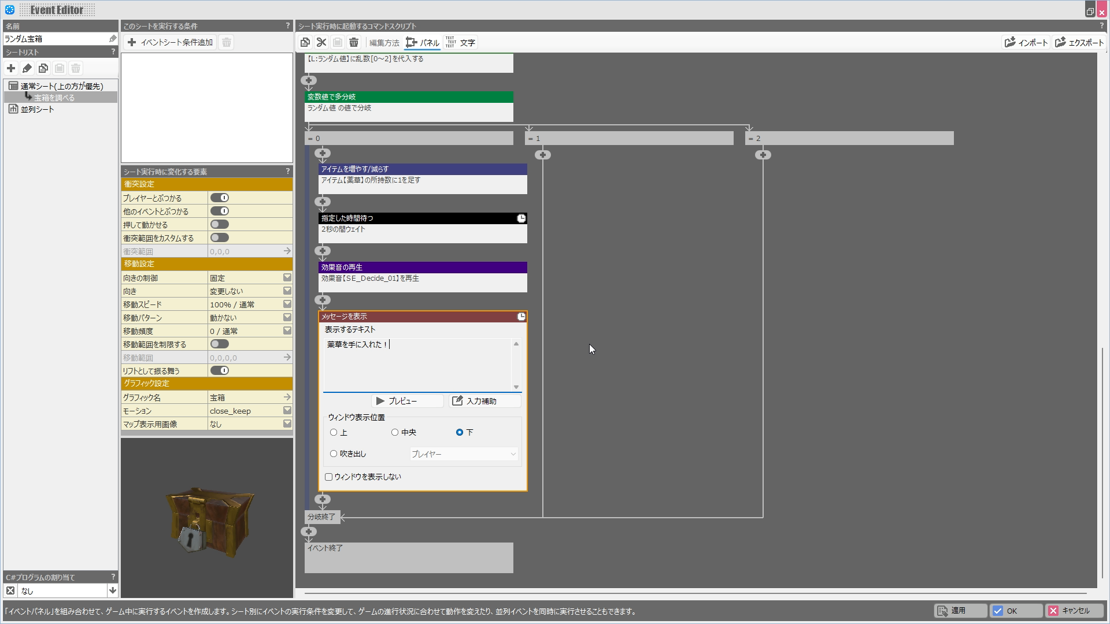The height and width of the screenshot is (624, 1110).
Task: Open help for the sheet conditions pane
Action: pyautogui.click(x=287, y=26)
